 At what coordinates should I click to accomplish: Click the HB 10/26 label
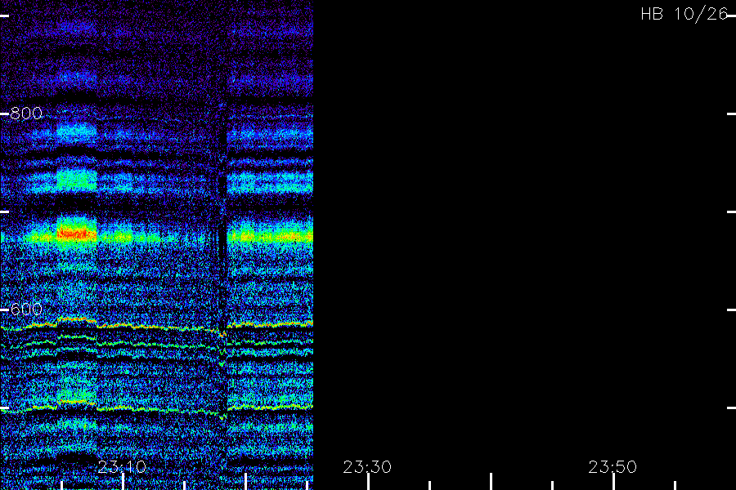coord(684,14)
